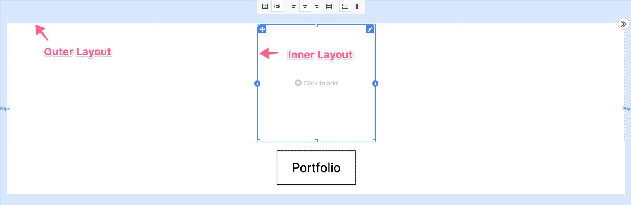631x205 pixels.
Task: Click the bottom-left corner handle of inner layout
Action: click(x=258, y=140)
